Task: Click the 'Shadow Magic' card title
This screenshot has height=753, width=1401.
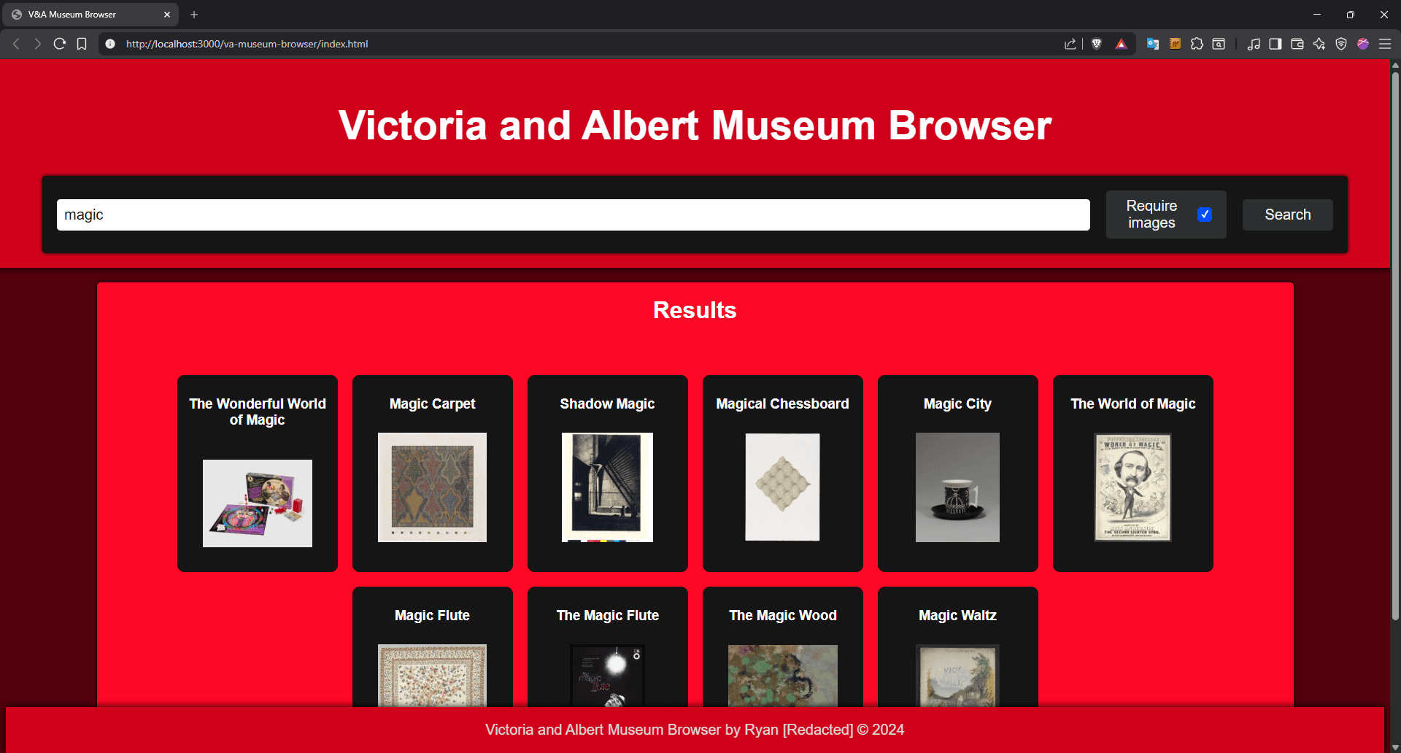Action: pyautogui.click(x=608, y=403)
